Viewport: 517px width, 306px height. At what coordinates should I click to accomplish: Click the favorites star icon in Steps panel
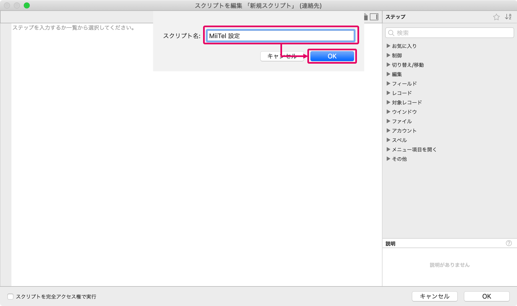pos(496,17)
